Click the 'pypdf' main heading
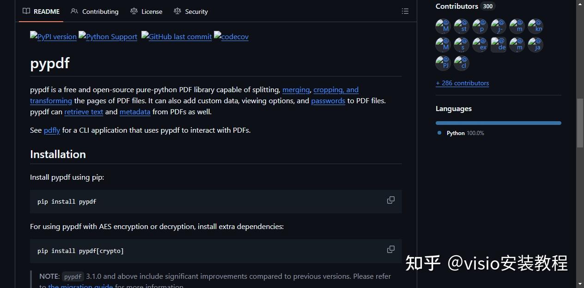Image resolution: width=584 pixels, height=288 pixels. coord(50,63)
